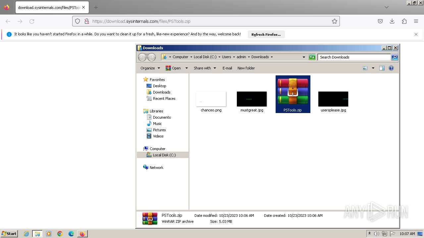
Task: Click Computer in breadcrumb path
Action: coord(180,57)
